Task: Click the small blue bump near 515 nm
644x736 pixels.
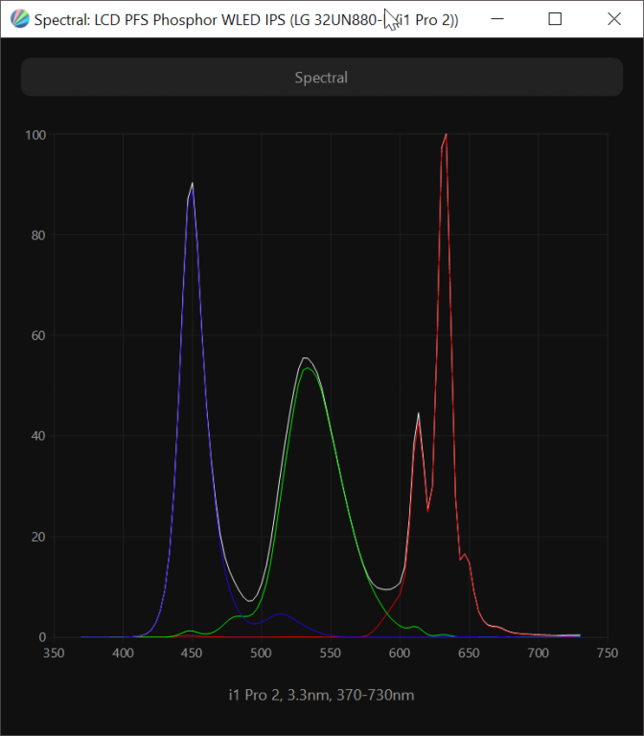Action: click(x=280, y=614)
